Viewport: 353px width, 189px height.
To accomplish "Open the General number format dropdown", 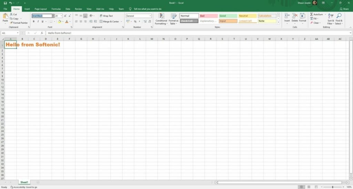I will coord(150,16).
